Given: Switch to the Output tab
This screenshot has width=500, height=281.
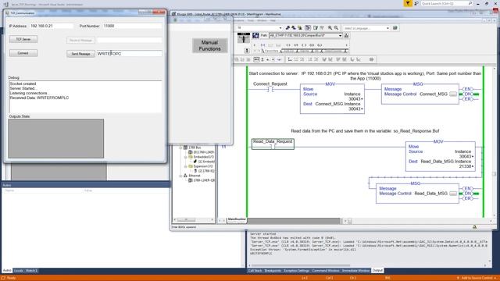Looking at the screenshot, I should (x=377, y=271).
